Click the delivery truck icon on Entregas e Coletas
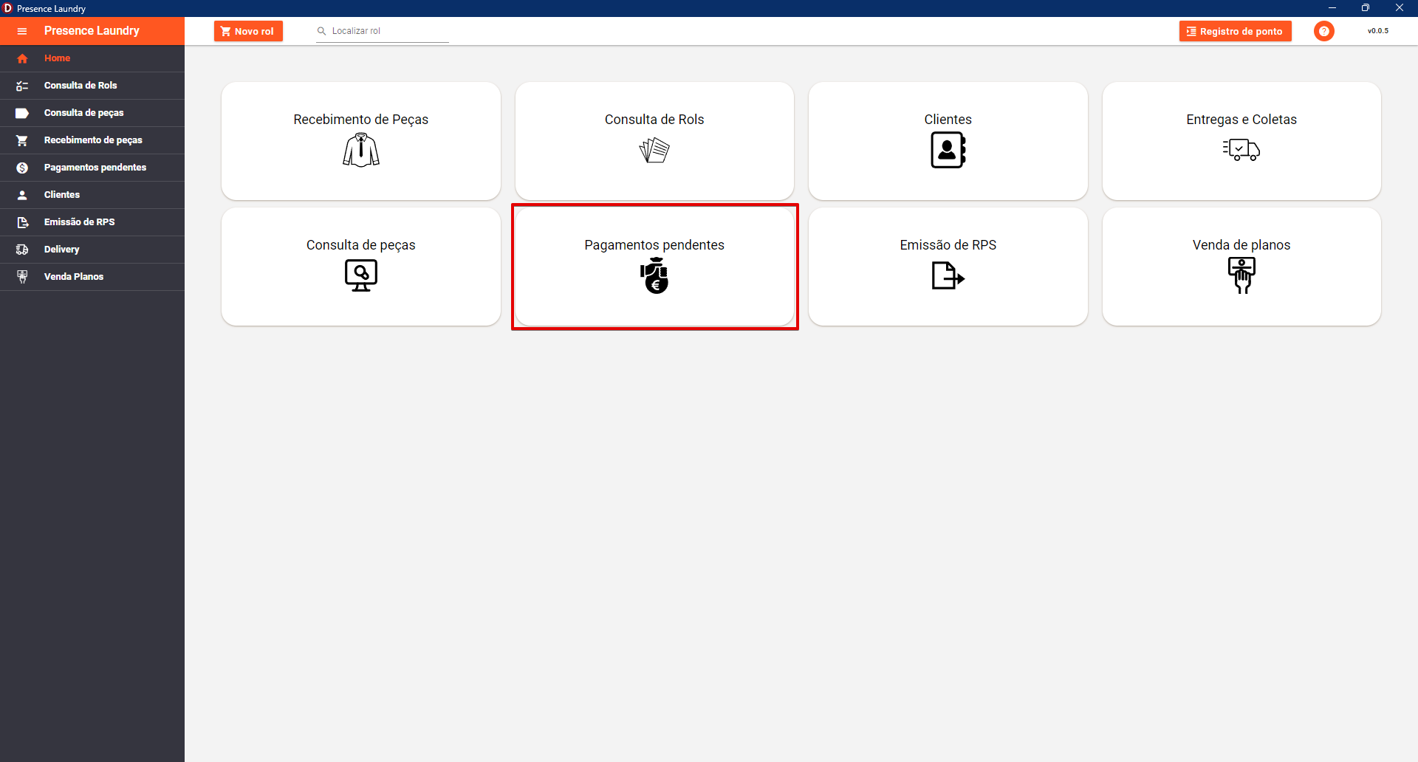 (1241, 149)
